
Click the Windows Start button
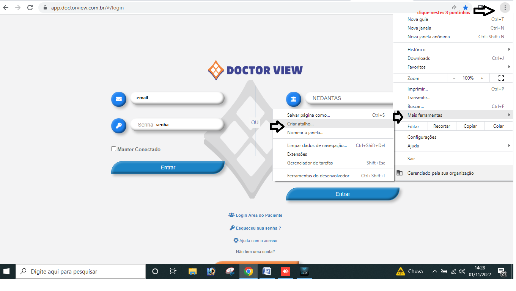(x=7, y=271)
